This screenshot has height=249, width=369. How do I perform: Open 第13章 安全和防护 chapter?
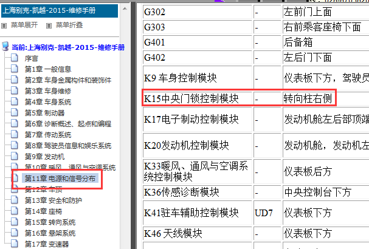tap(53, 200)
